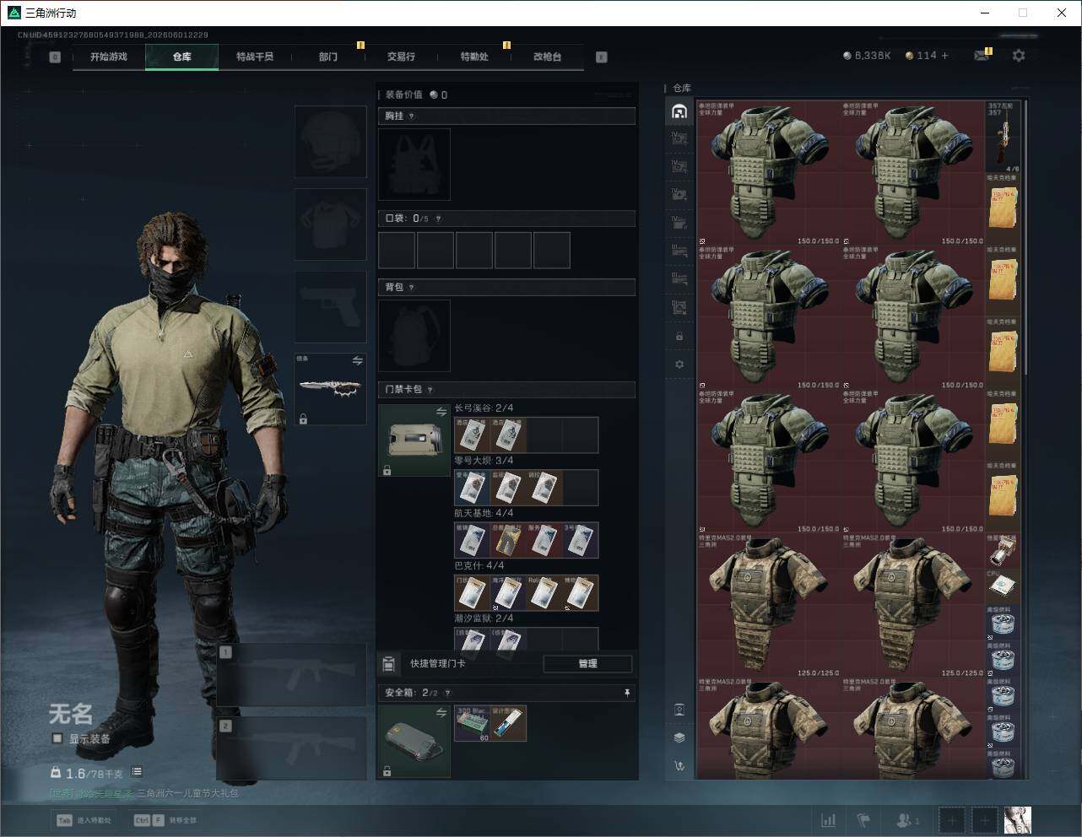The width and height of the screenshot is (1082, 837).
Task: Click swap arrows on keycard case
Action: click(441, 412)
